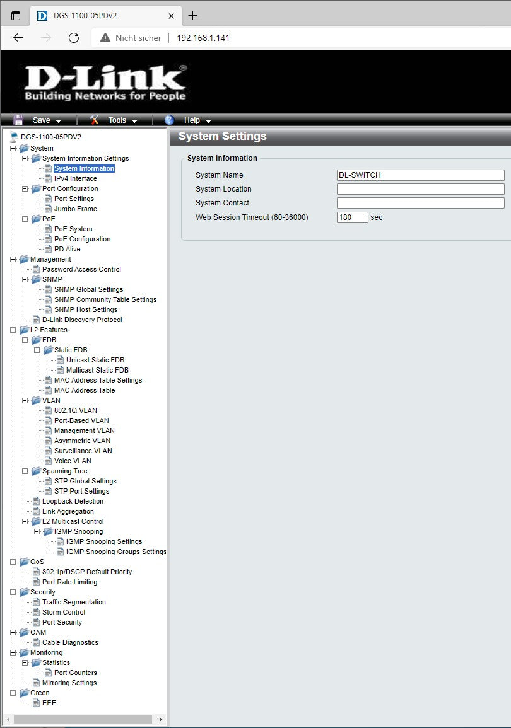Click the Tools wrench icon

pyautogui.click(x=95, y=120)
